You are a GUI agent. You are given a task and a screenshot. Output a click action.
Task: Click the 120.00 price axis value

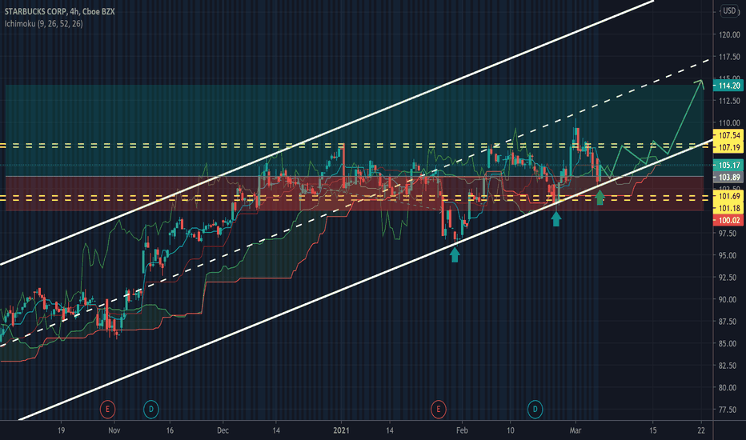pos(729,34)
